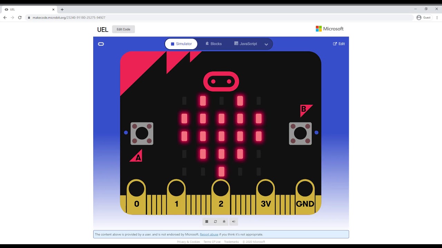The width and height of the screenshot is (442, 248).
Task: Open Terms Of Use link
Action: coord(212,242)
